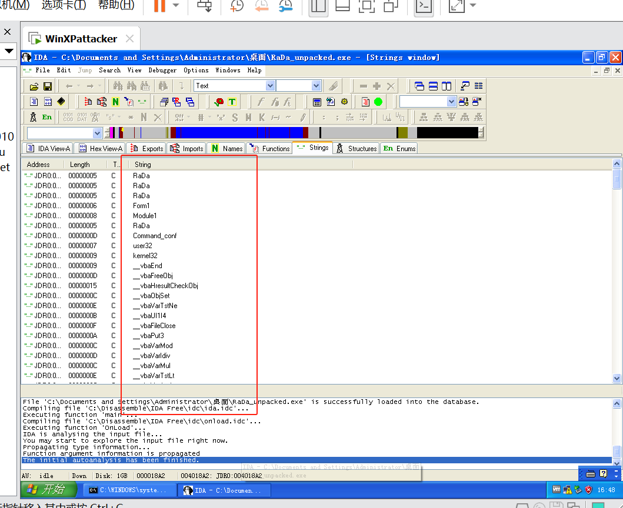Switch to the Names tab
Viewport: 623px width, 508px height.
(x=227, y=149)
